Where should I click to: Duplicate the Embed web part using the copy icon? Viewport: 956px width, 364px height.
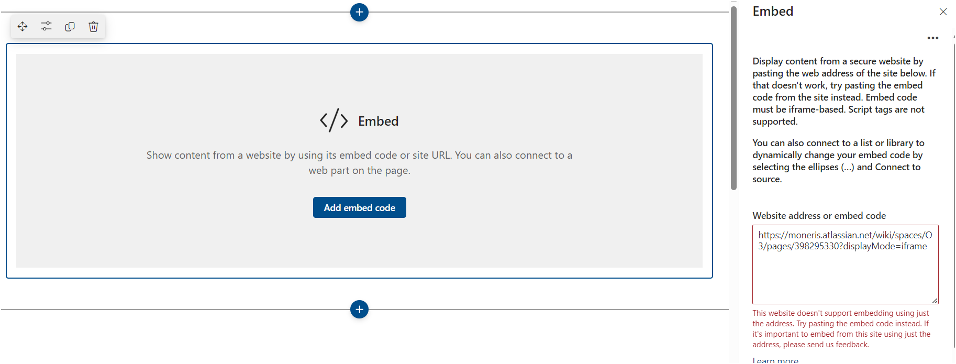click(x=70, y=26)
